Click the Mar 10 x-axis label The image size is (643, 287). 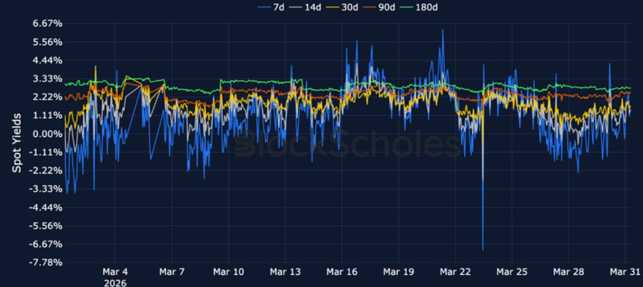[x=228, y=272]
